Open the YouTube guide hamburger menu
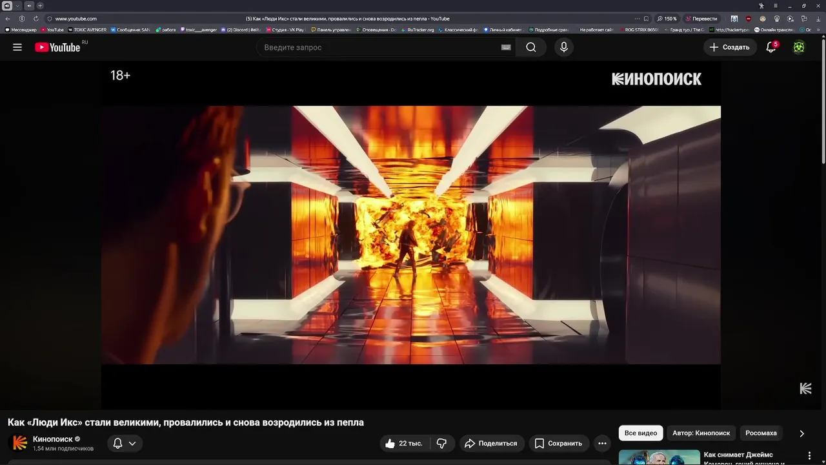 [x=17, y=47]
